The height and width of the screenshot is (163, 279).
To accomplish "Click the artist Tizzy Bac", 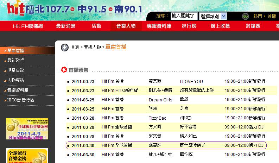I will pos(158,118).
